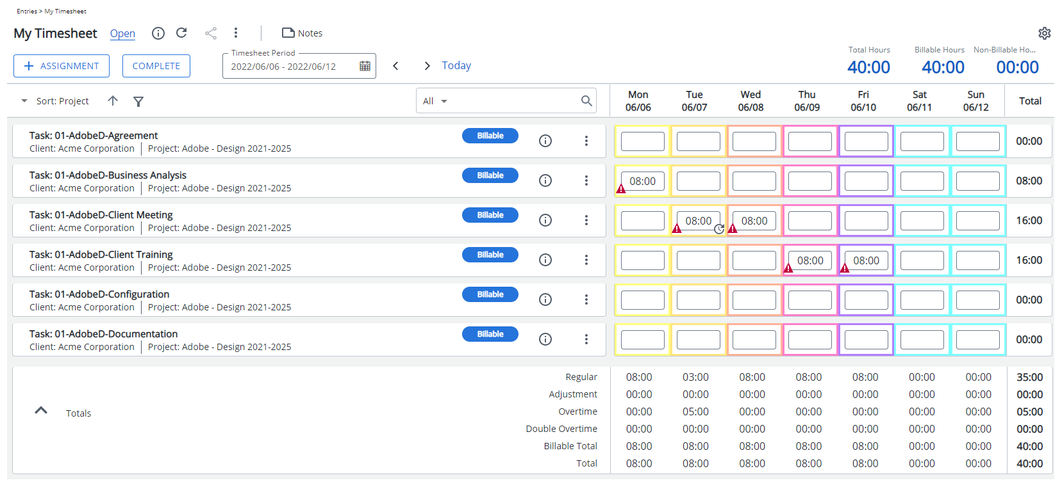Screen dimensions: 1062x487
Task: Open timesheet info icon beside Open status
Action: point(158,33)
